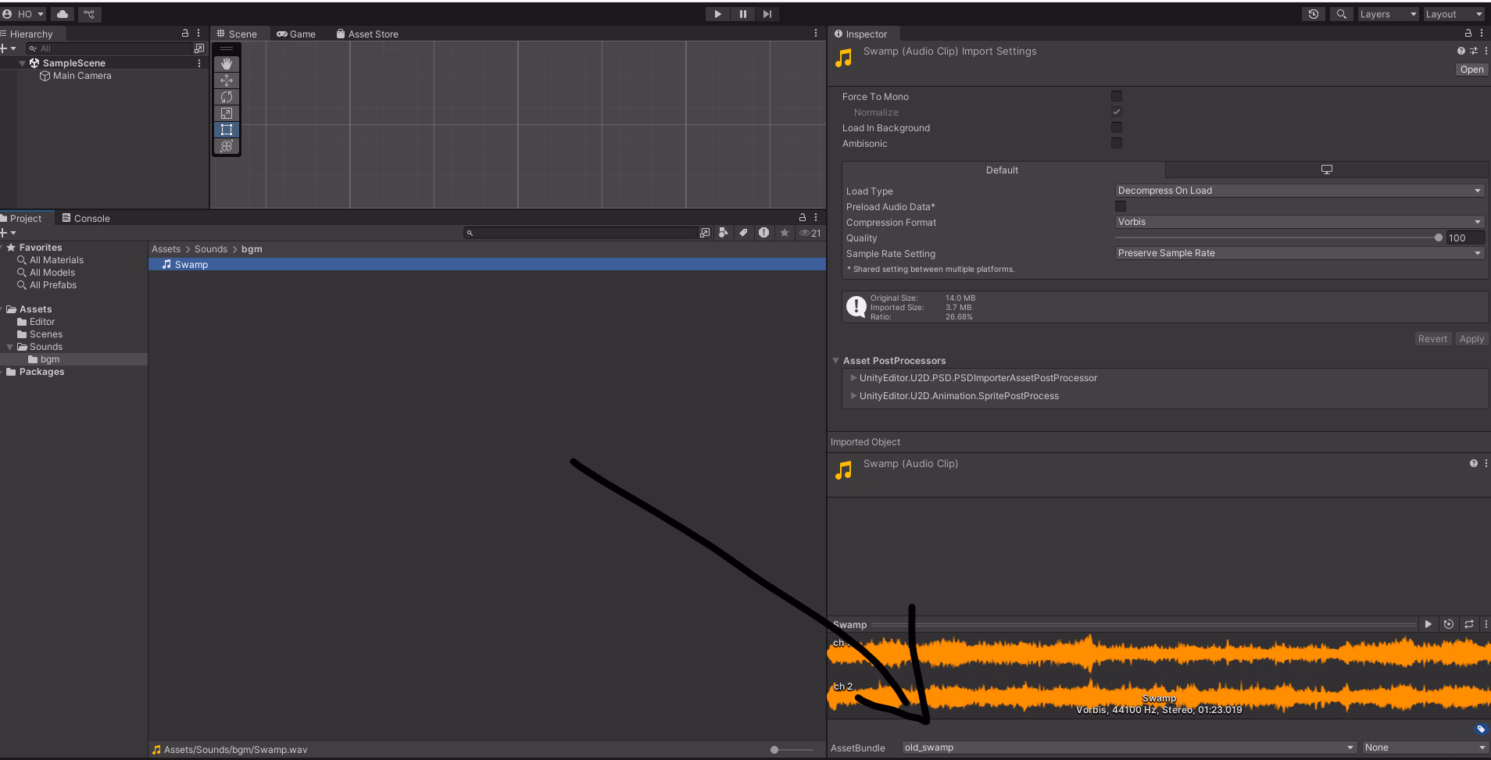Select Main Camera in Hierarchy
Image resolution: width=1491 pixels, height=760 pixels.
(82, 76)
